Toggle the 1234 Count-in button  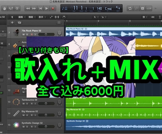tap(149, 8)
